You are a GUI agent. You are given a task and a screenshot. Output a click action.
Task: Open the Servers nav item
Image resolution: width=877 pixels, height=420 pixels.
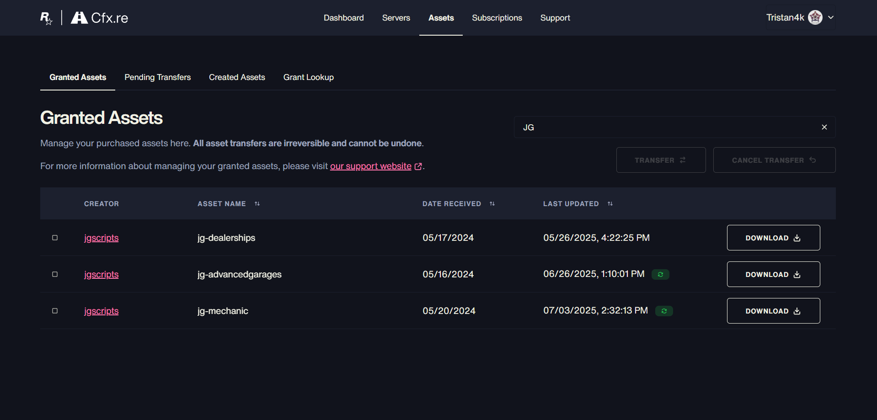tap(396, 18)
